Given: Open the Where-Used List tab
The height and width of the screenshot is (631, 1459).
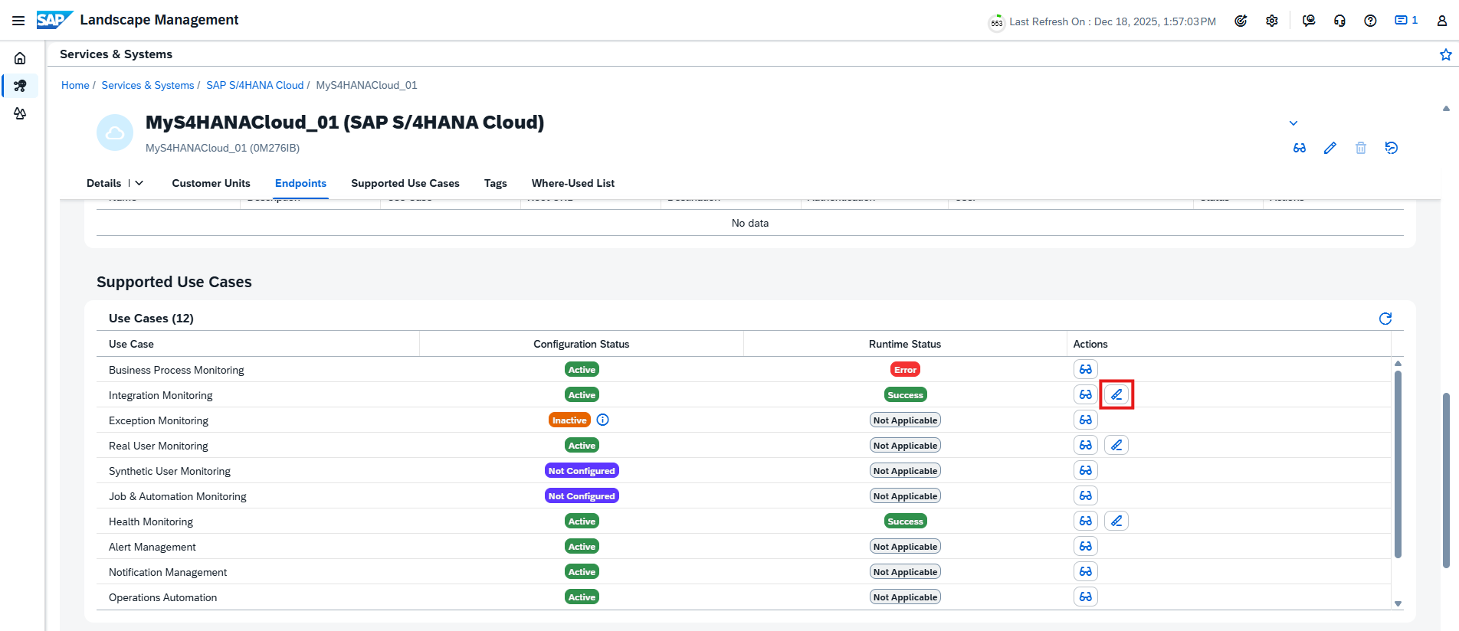Looking at the screenshot, I should tap(572, 183).
